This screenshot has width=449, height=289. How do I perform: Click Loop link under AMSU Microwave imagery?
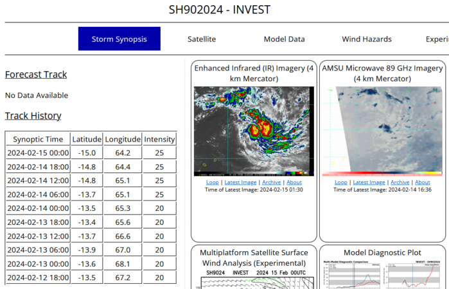point(341,183)
